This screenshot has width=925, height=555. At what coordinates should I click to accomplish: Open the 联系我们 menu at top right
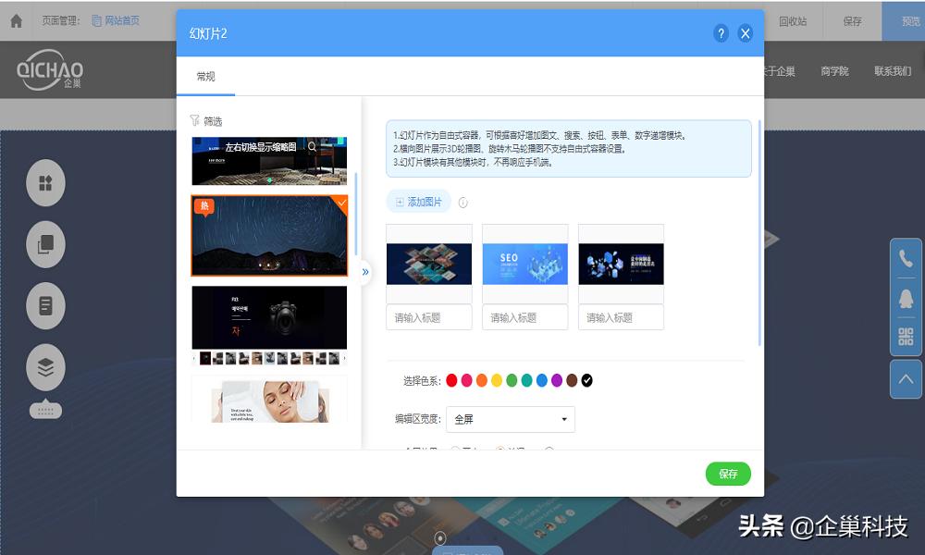(894, 69)
